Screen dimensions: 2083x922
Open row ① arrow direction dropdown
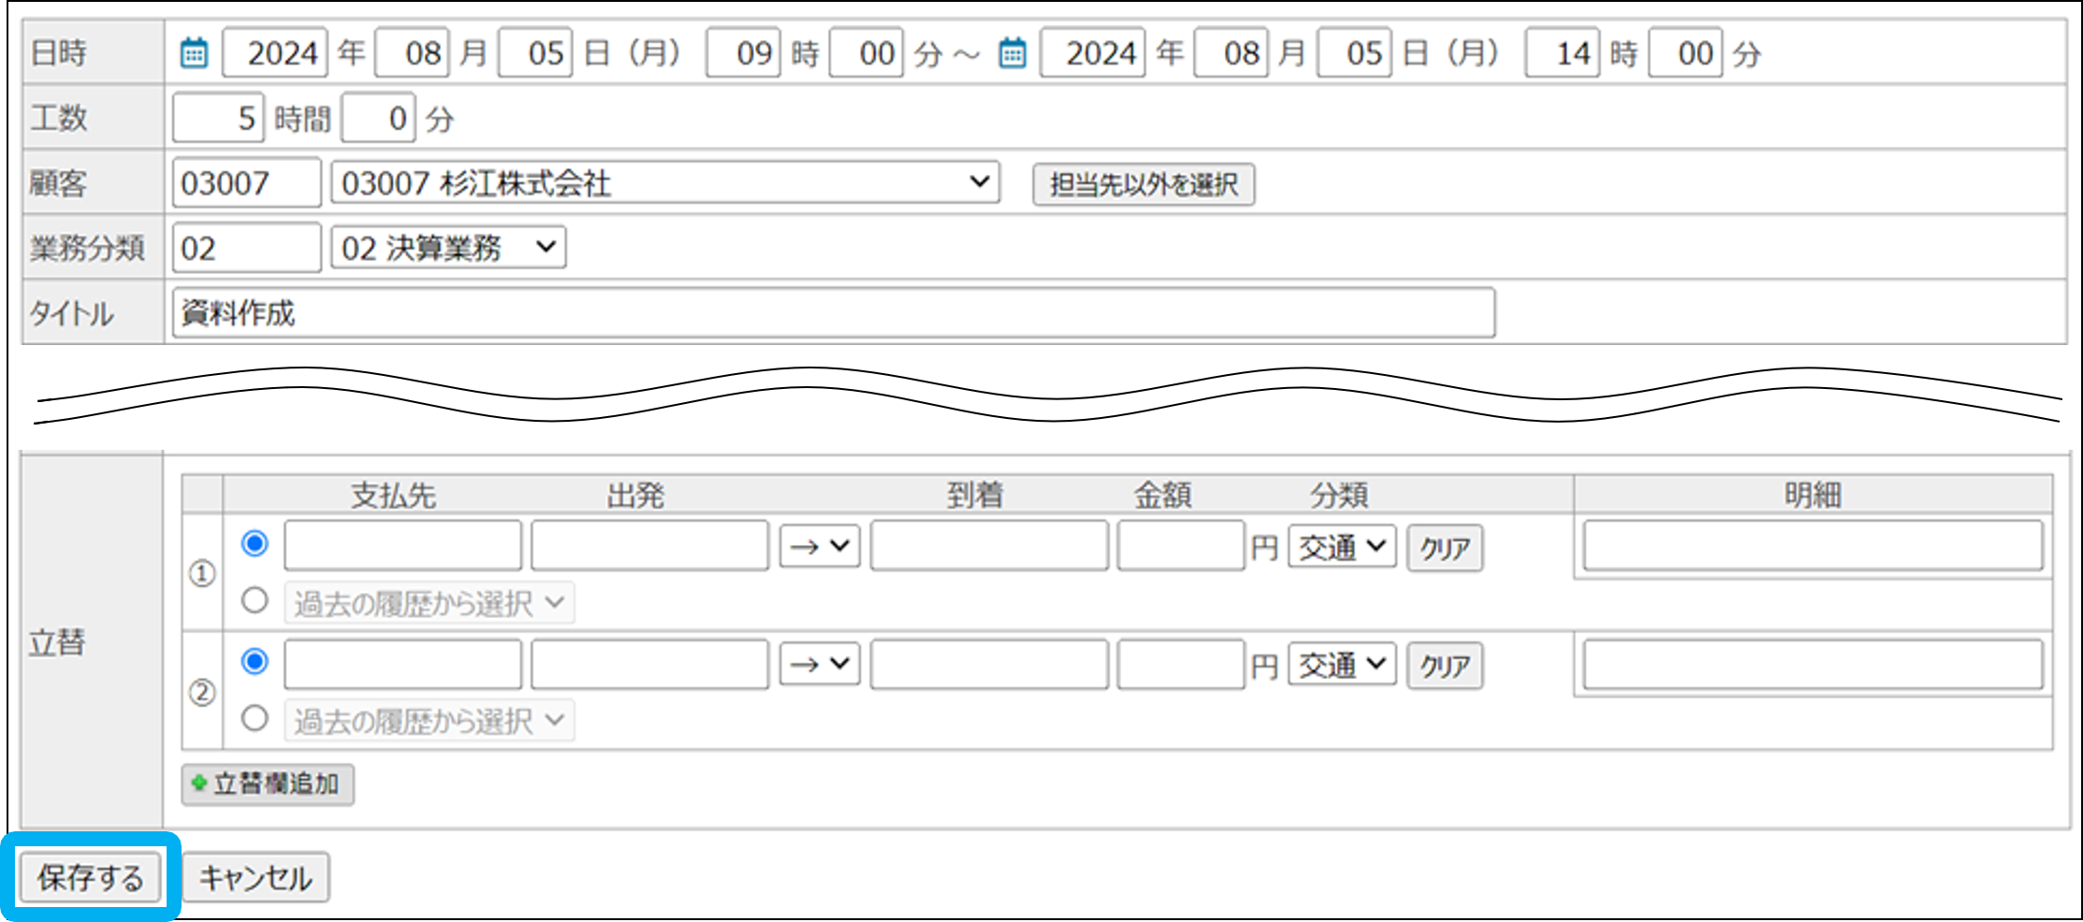(x=820, y=546)
